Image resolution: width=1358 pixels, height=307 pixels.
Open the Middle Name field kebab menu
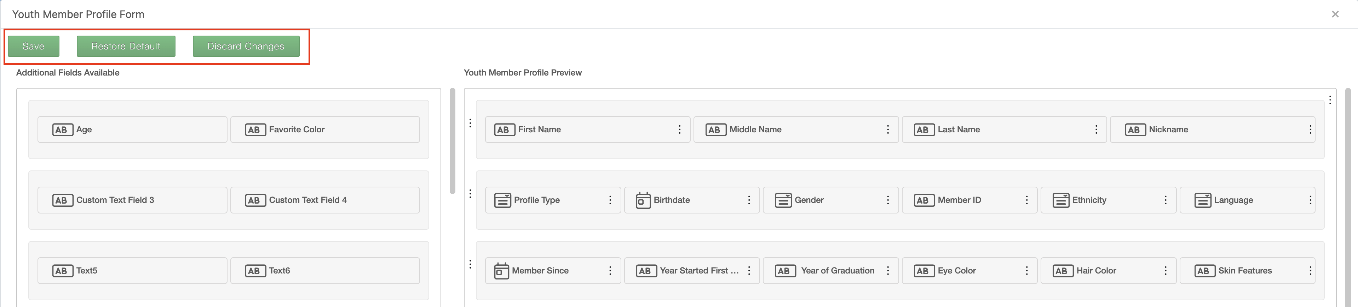pos(888,129)
